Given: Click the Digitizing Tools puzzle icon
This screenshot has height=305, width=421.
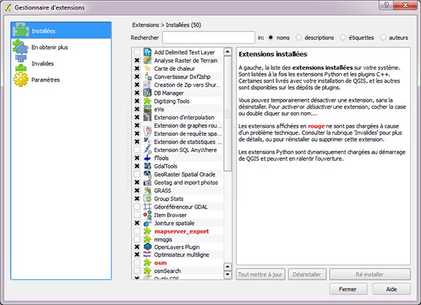Looking at the screenshot, I should click(148, 101).
